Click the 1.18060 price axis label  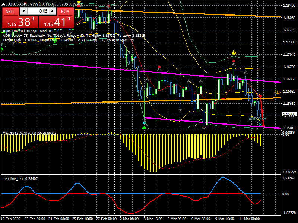289,17
